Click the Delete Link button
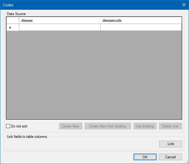This screenshot has height=164, width=189. tap(170, 126)
